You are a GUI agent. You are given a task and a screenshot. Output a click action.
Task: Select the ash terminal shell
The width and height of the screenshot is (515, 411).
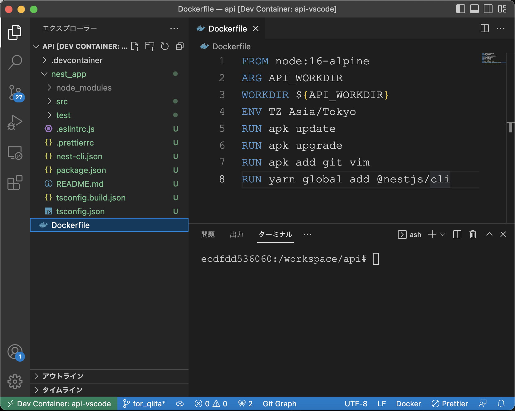[x=410, y=235]
